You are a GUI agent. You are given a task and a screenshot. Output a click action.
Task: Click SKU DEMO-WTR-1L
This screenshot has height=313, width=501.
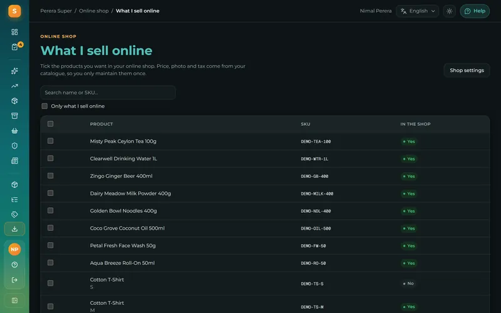pyautogui.click(x=314, y=159)
